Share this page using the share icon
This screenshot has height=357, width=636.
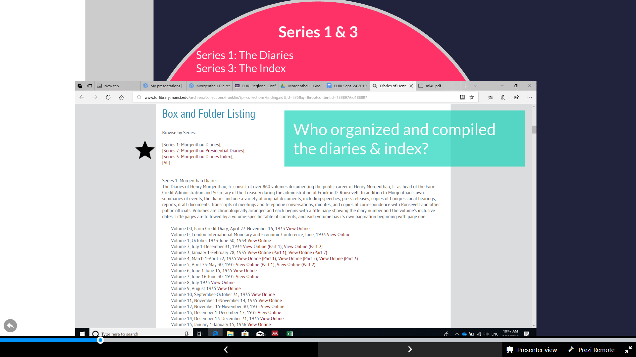pos(516,97)
